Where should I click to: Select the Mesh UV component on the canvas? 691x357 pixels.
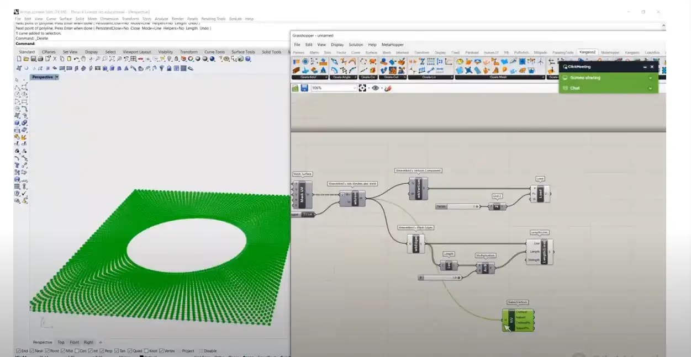[302, 194]
